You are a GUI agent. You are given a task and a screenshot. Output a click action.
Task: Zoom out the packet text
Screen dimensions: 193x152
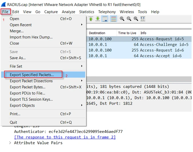point(129,19)
